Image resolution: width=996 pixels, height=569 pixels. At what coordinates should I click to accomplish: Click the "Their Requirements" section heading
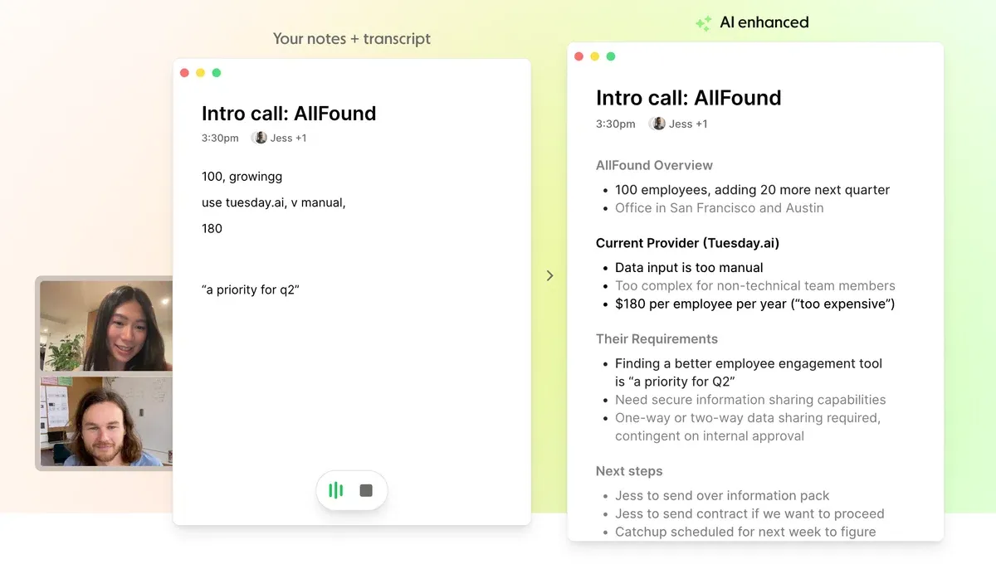[x=657, y=338]
